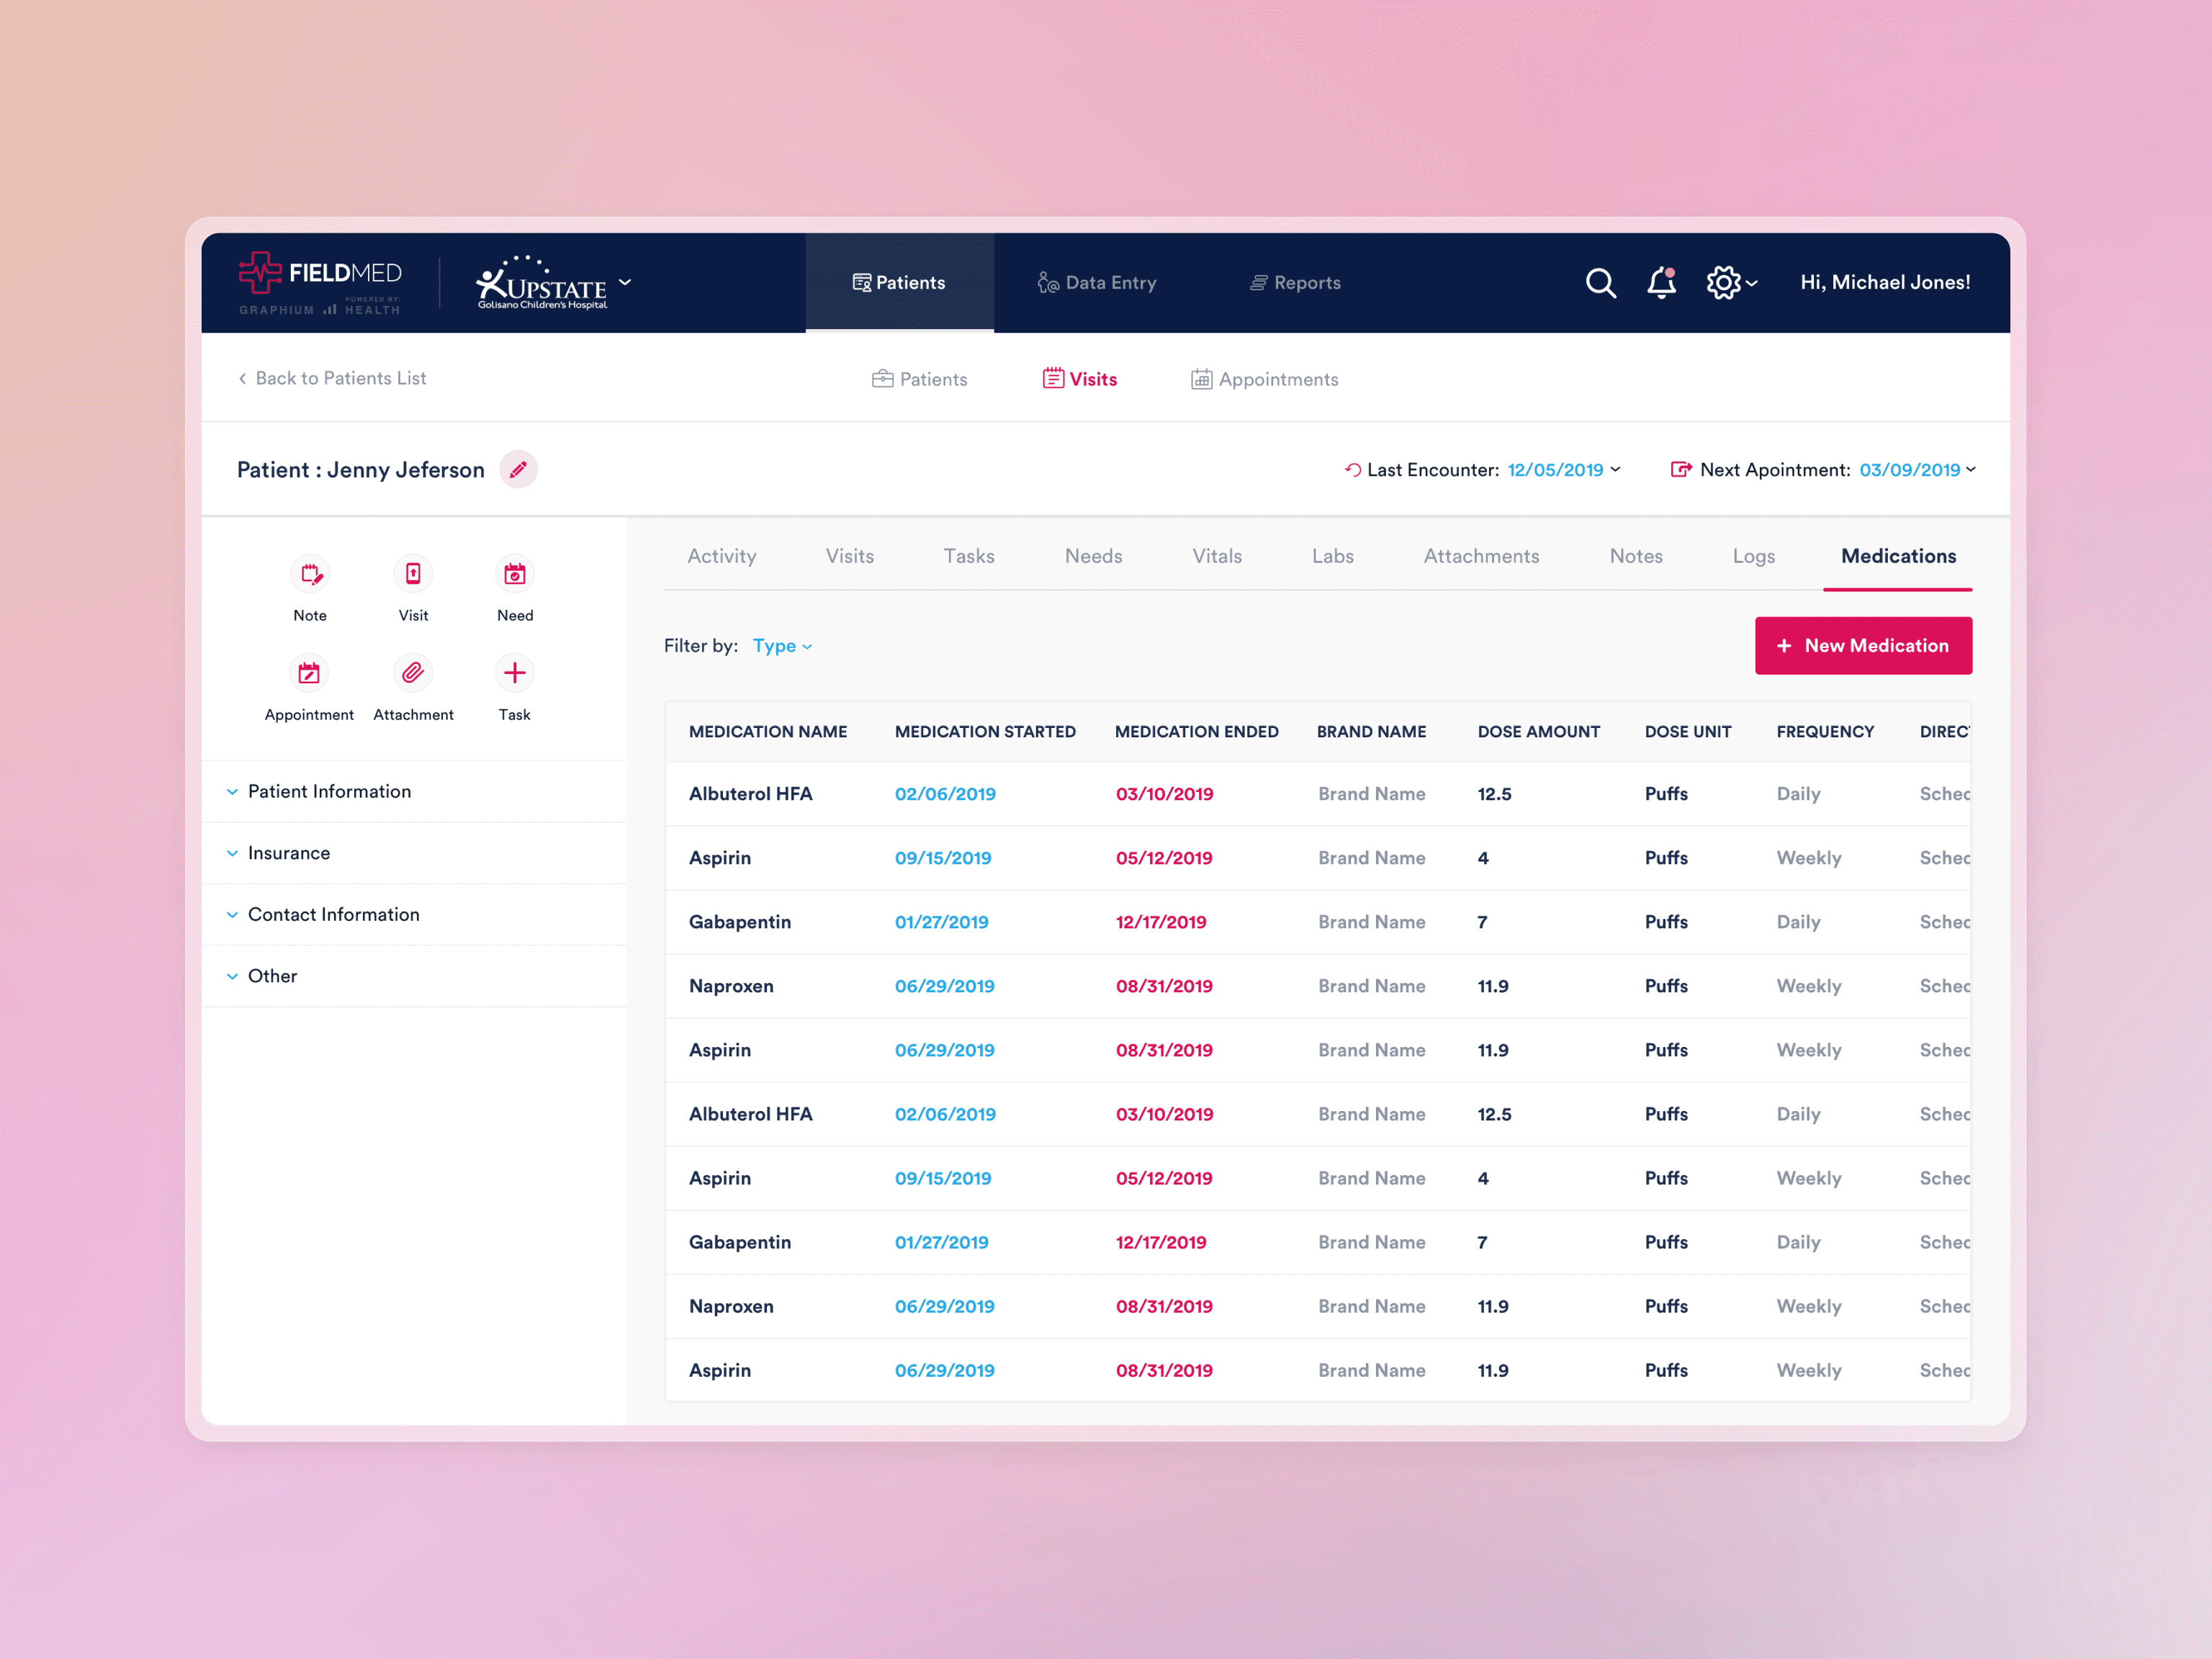2212x1659 pixels.
Task: Expand the Insurance section
Action: point(289,853)
